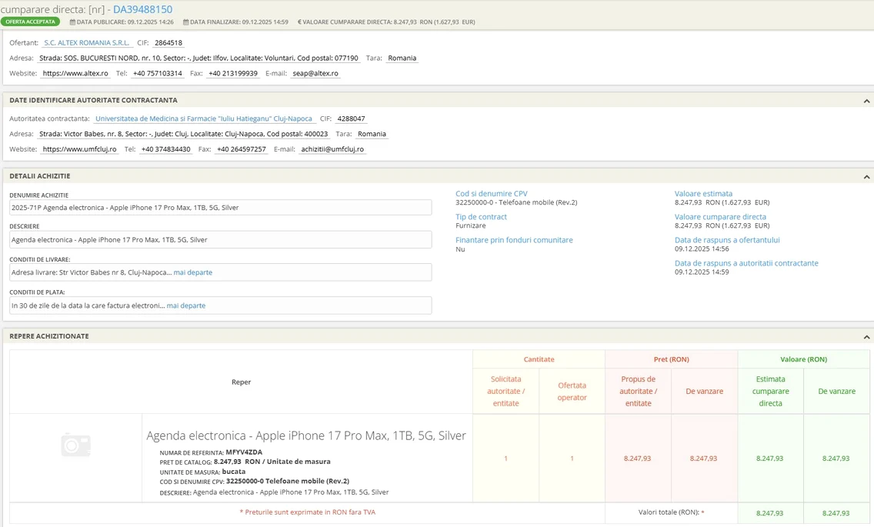Click the Ofertata operator header
874x527 pixels.
(x=572, y=391)
